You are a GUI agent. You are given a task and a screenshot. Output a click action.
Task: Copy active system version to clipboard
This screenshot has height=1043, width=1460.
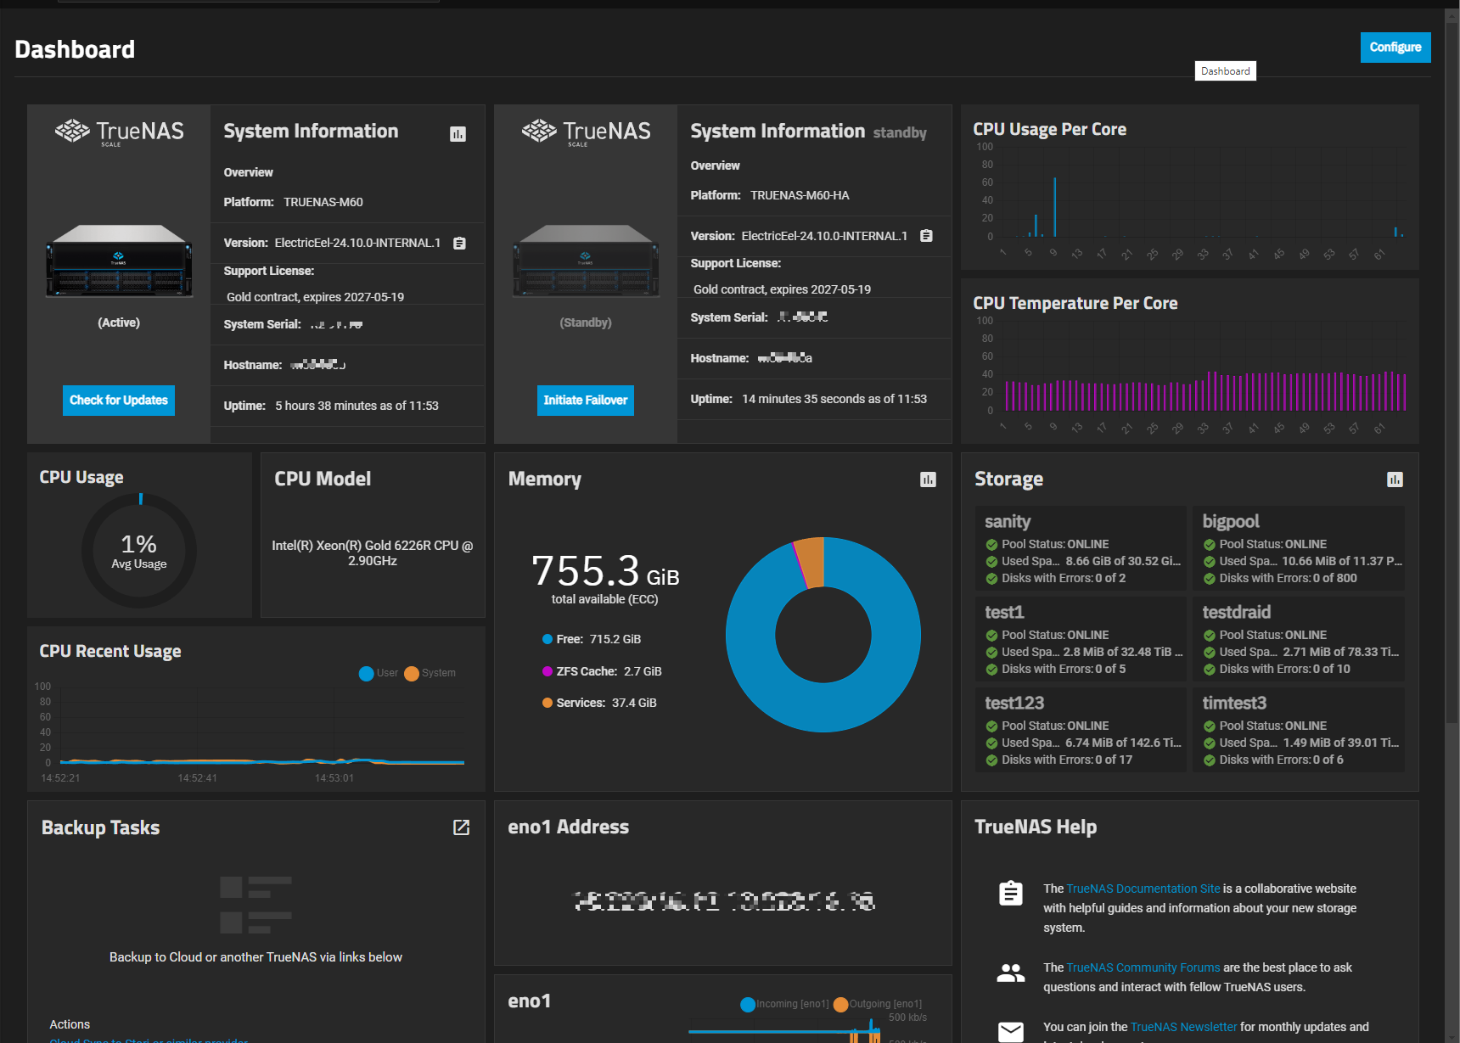pos(459,243)
